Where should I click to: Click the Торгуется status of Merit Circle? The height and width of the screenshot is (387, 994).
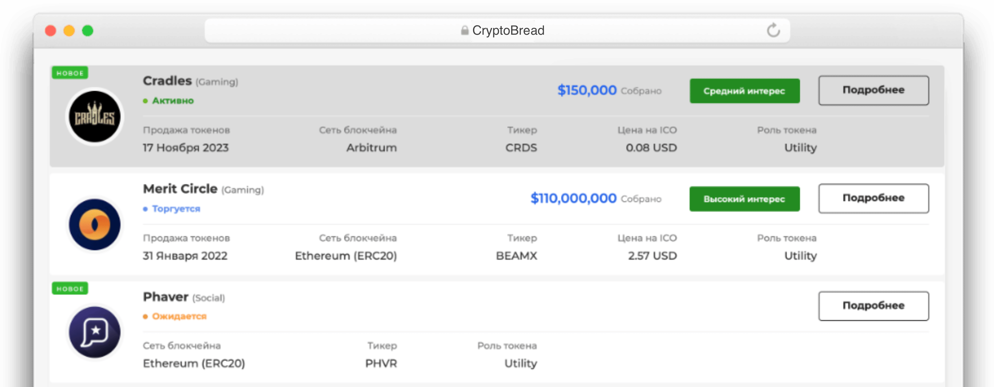coord(176,209)
